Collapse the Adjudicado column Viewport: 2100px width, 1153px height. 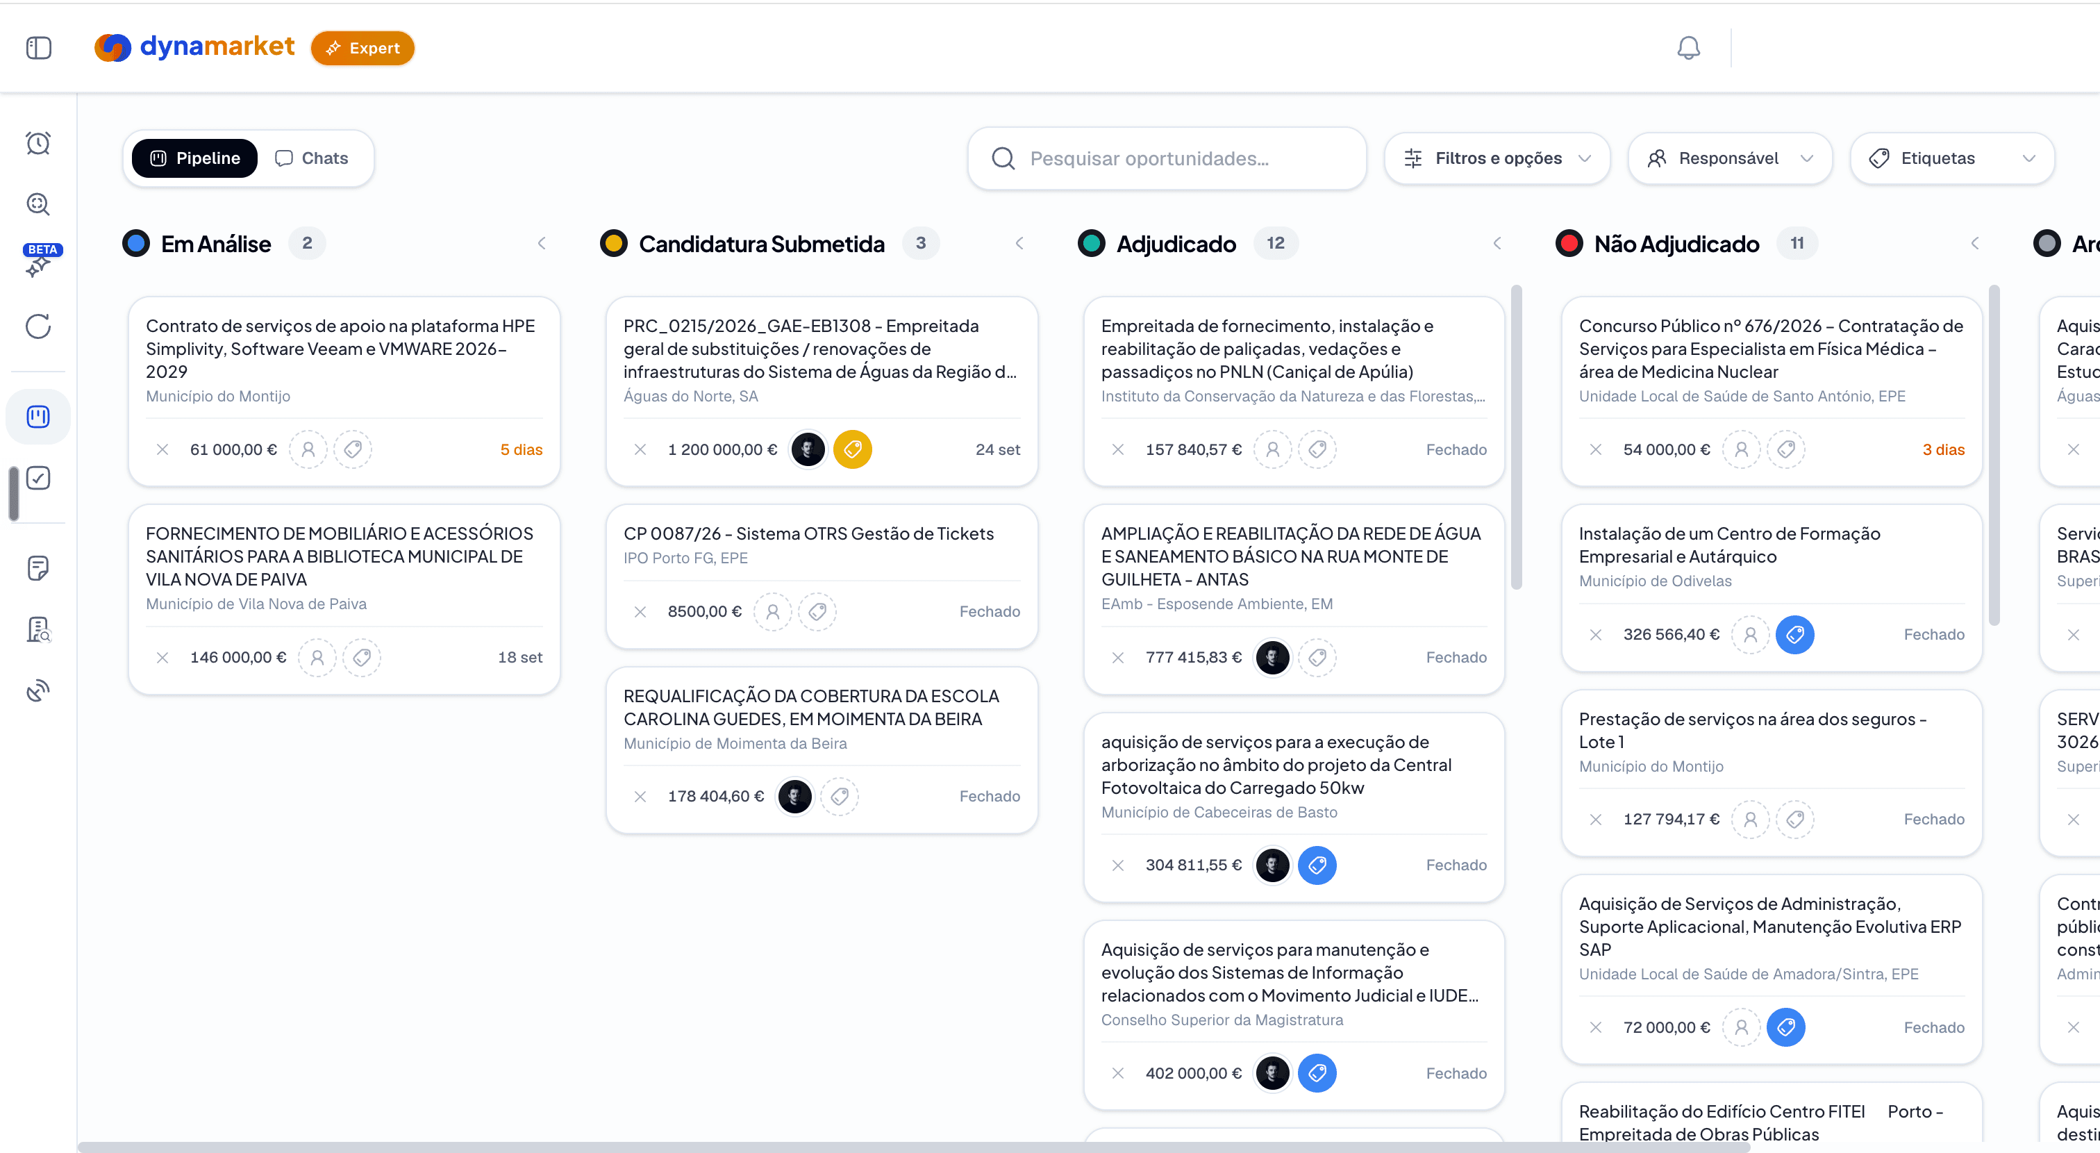pyautogui.click(x=1497, y=243)
